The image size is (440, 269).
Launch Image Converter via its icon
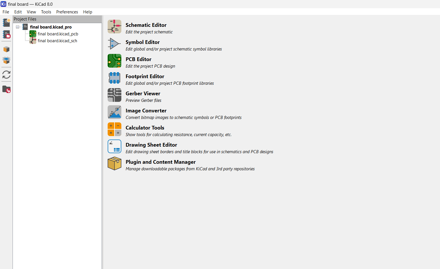[114, 112]
